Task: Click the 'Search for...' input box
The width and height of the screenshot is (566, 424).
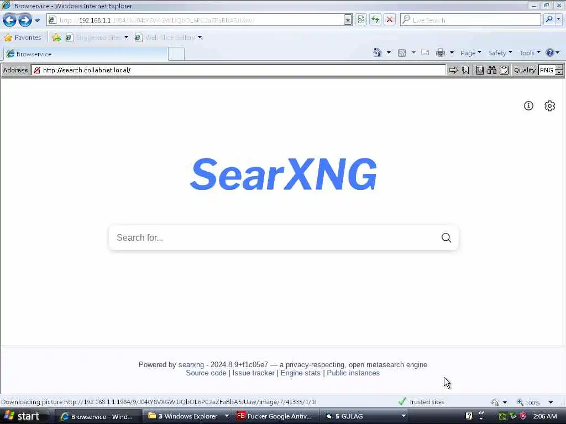Action: tap(274, 237)
